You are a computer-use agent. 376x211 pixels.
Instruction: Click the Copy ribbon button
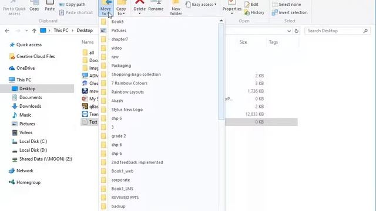pos(34,6)
